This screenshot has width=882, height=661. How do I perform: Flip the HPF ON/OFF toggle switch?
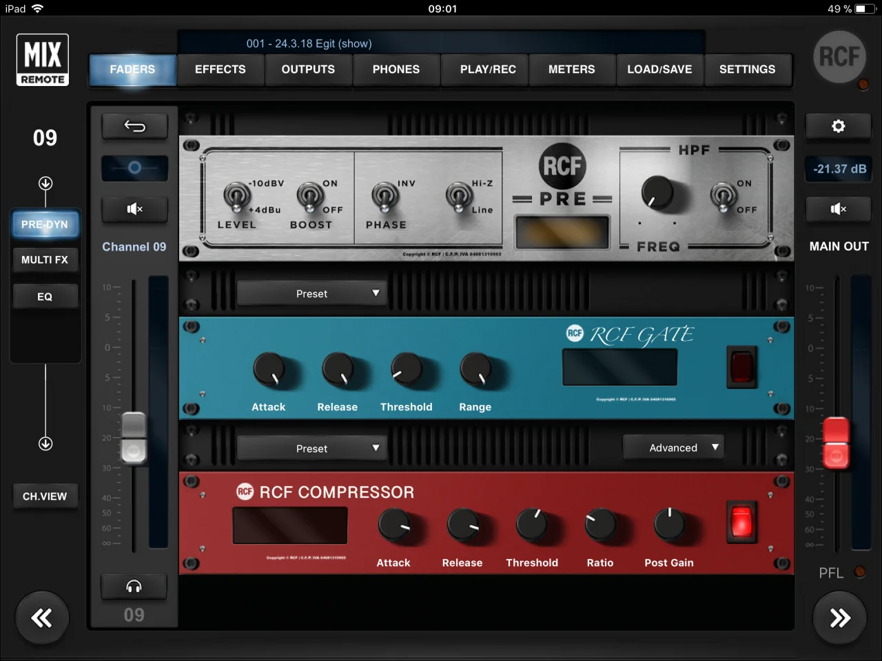pos(722,196)
